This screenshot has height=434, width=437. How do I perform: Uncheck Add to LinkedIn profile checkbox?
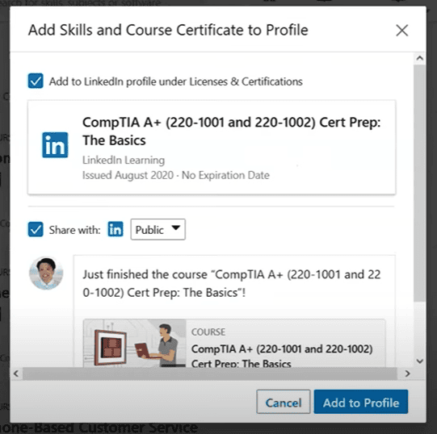[36, 81]
